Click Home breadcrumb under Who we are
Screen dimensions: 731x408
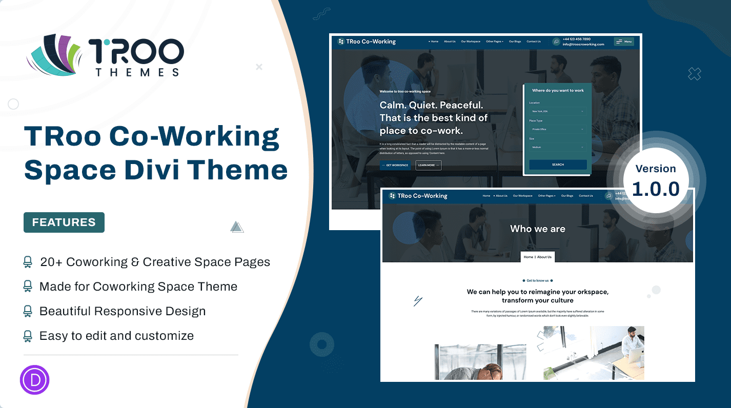(x=528, y=257)
